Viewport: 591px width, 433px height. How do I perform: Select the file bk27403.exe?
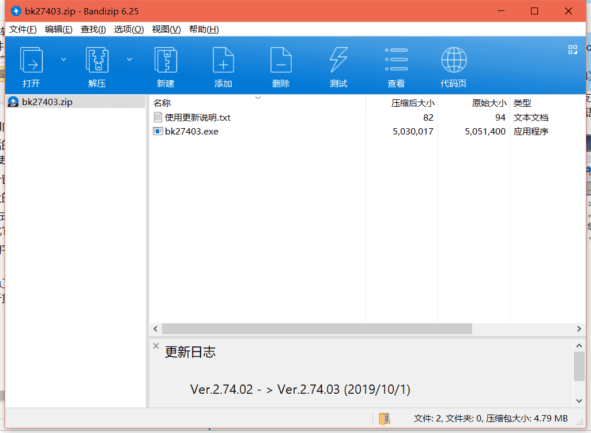pyautogui.click(x=191, y=132)
